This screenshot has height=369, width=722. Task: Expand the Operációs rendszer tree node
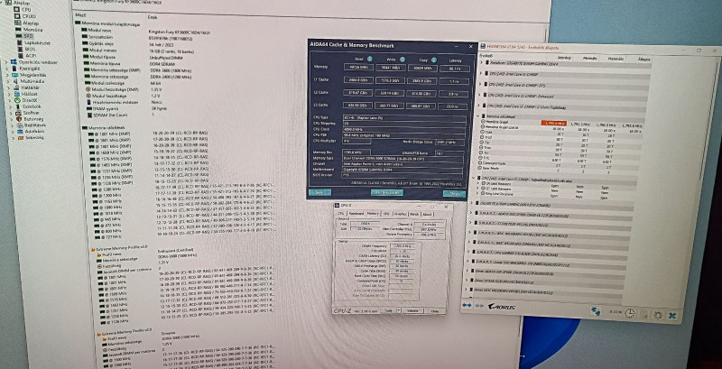(x=6, y=62)
